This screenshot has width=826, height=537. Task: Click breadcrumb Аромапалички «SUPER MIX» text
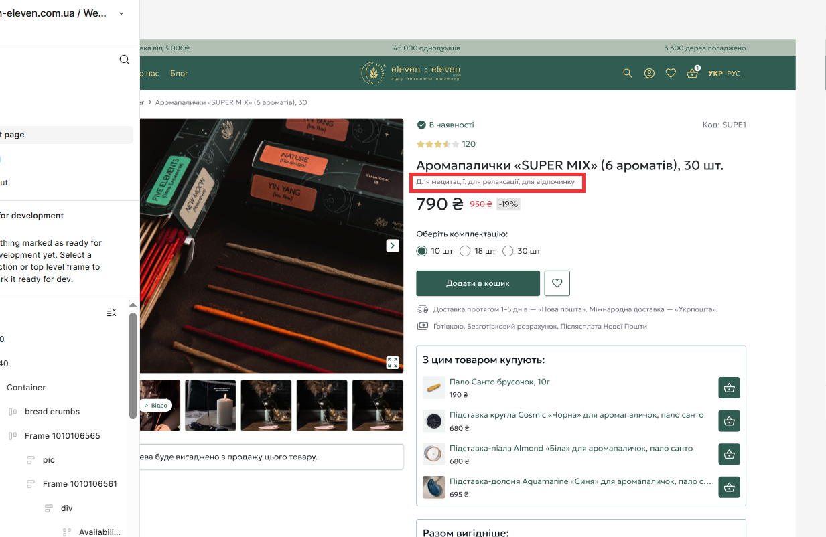point(231,102)
